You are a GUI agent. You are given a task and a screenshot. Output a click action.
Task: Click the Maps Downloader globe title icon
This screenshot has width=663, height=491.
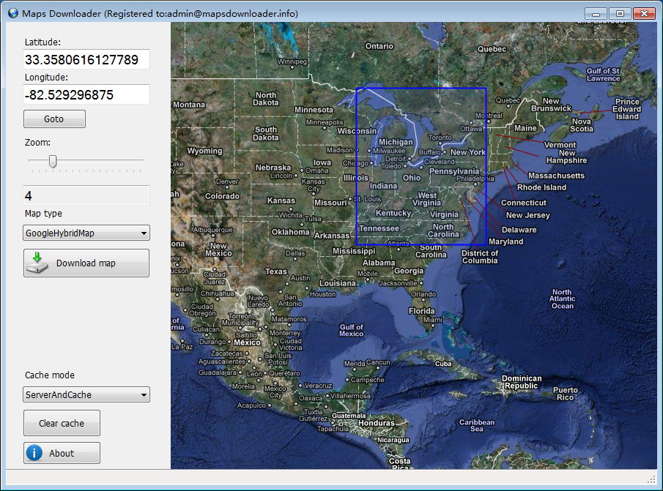coord(13,13)
